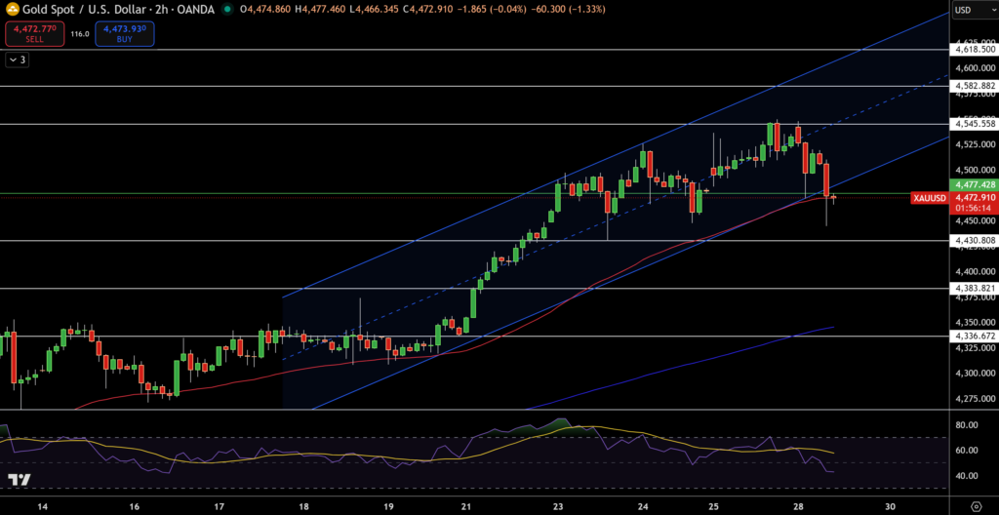Click the 116.0 spread value

point(80,34)
